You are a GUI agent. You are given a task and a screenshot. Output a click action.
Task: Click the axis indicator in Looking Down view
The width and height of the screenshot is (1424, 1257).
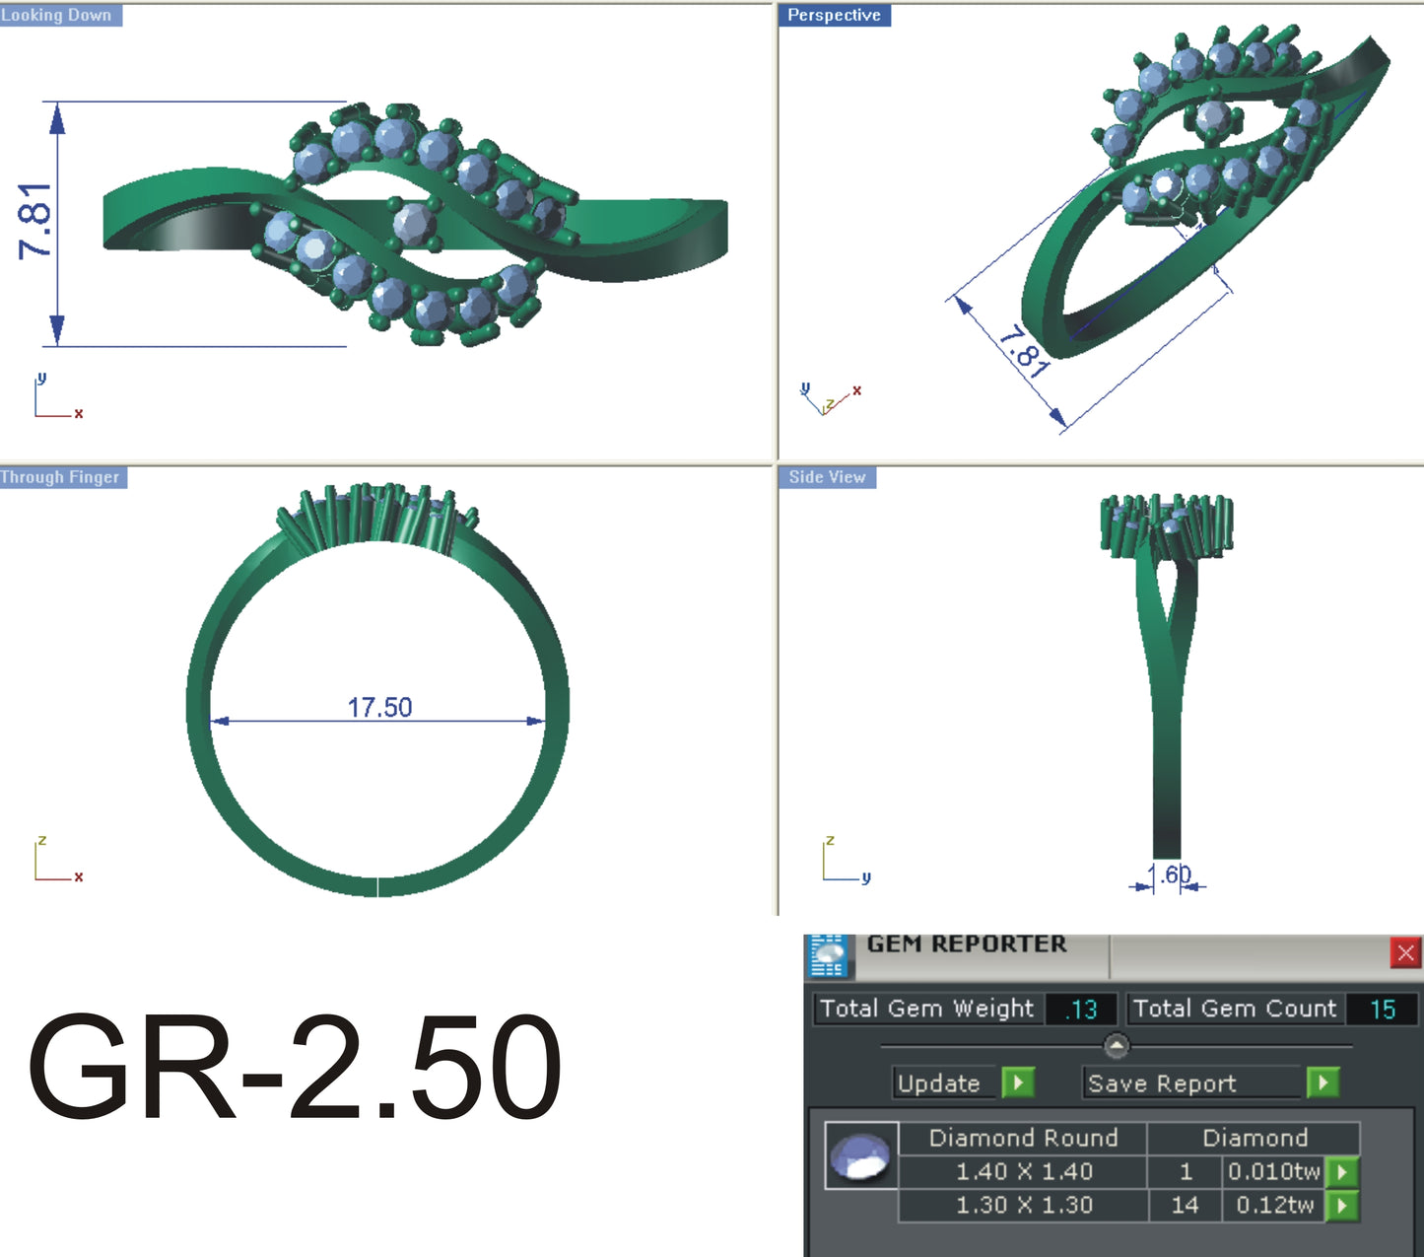[x=57, y=397]
